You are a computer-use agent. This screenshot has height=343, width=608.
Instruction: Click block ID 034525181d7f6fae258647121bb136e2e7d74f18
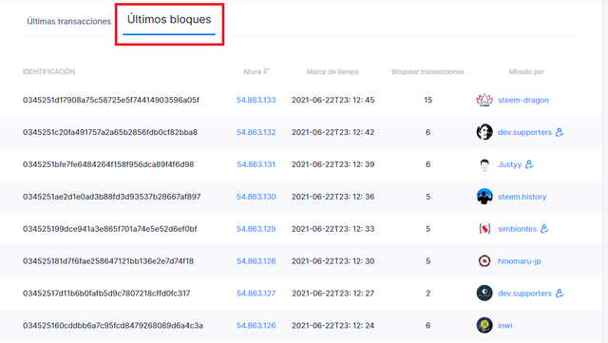(108, 261)
